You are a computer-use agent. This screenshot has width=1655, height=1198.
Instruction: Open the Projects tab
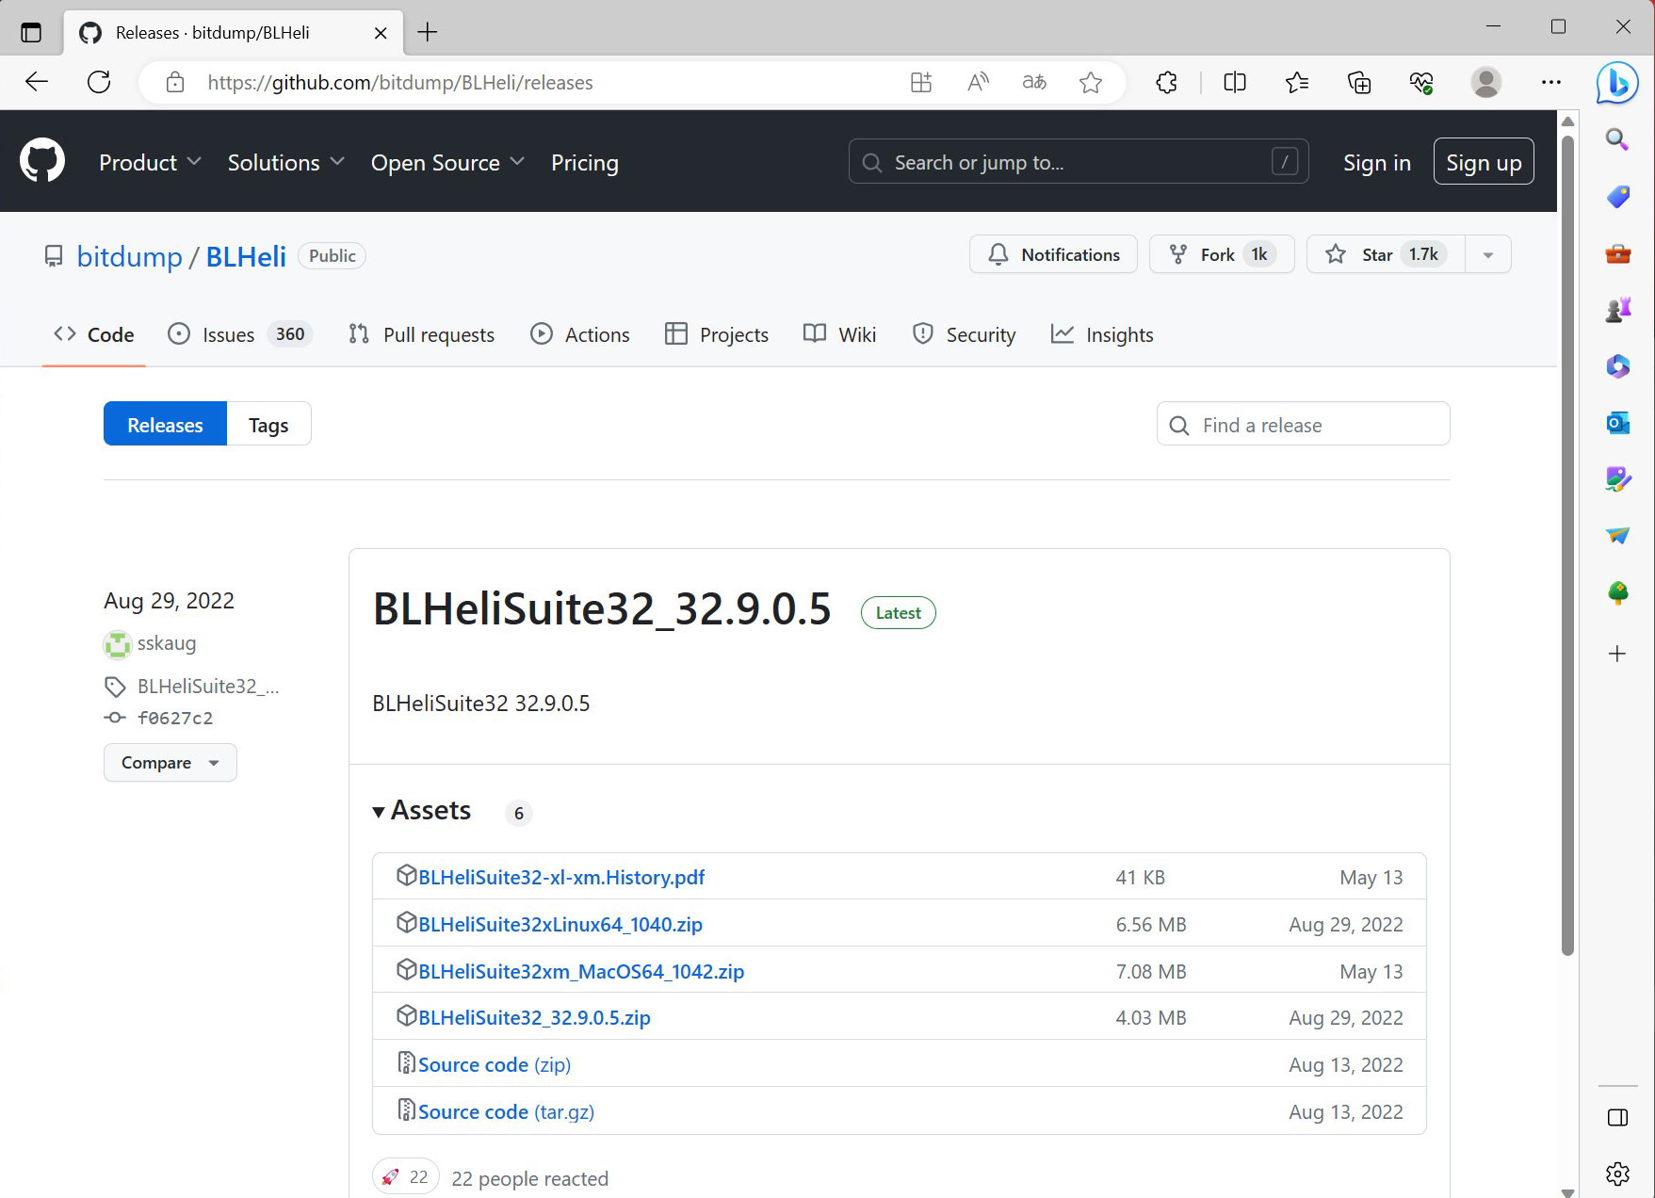[x=717, y=334]
